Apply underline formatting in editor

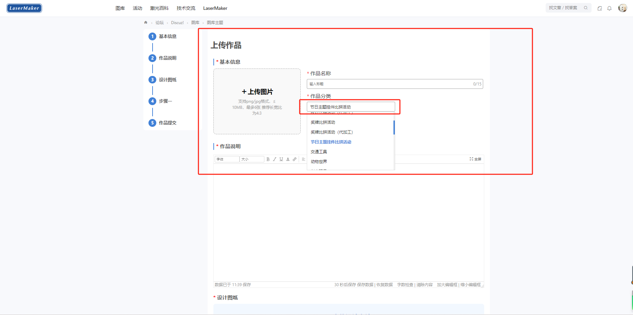[x=281, y=159]
